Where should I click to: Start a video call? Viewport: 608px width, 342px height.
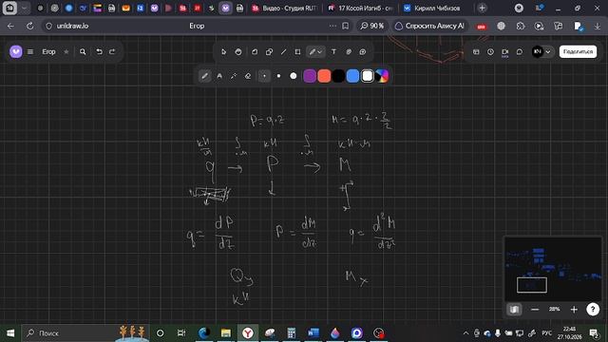pyautogui.click(x=504, y=52)
